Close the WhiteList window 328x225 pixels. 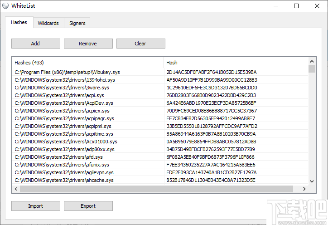tap(317, 6)
